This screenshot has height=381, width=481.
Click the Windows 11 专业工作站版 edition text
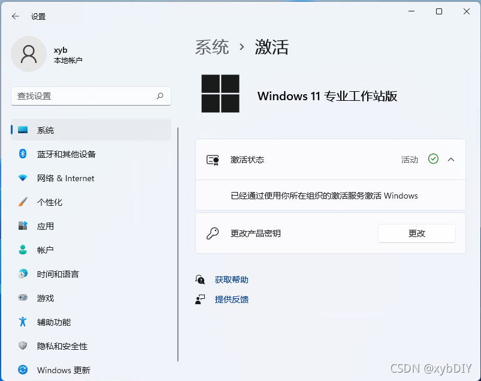[x=327, y=96]
